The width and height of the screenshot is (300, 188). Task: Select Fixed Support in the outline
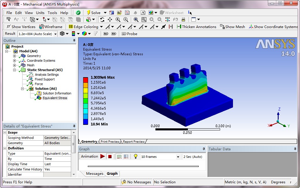pos(44,79)
